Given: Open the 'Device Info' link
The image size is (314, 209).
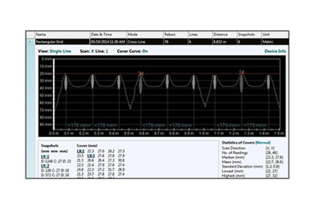Looking at the screenshot, I should click(x=275, y=51).
